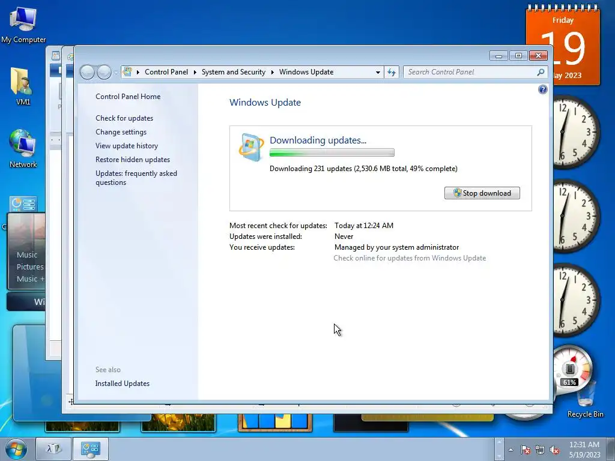The height and width of the screenshot is (461, 615).
Task: Click the taskbar clock showing 12:31 AM
Action: click(584, 449)
